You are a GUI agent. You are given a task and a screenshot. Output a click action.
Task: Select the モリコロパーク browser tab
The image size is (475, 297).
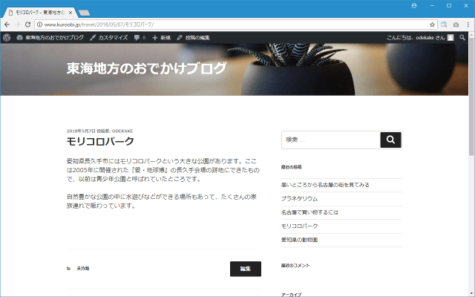coord(40,13)
